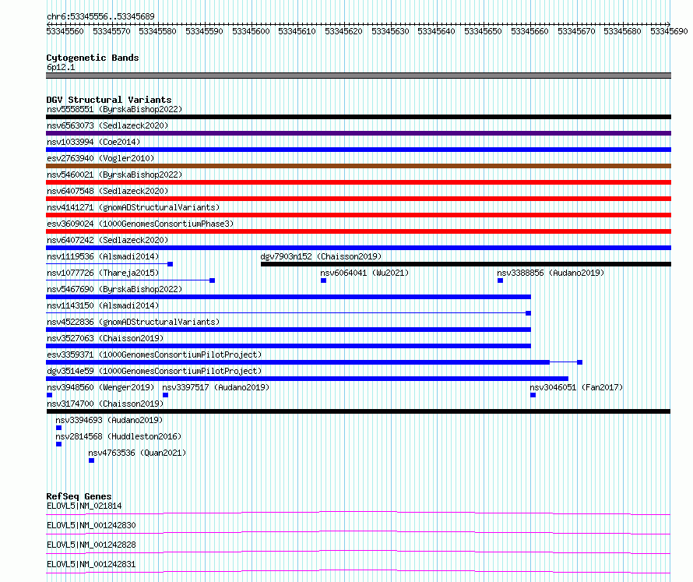Screen dimensions: 693x582
Task: Click the end block of nsv1119536 feature
Action: [x=171, y=264]
